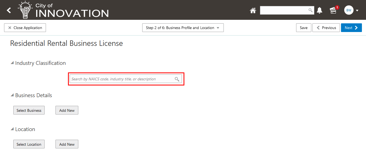Proceed with the Next button
Image resolution: width=366 pixels, height=156 pixels.
pyautogui.click(x=351, y=28)
